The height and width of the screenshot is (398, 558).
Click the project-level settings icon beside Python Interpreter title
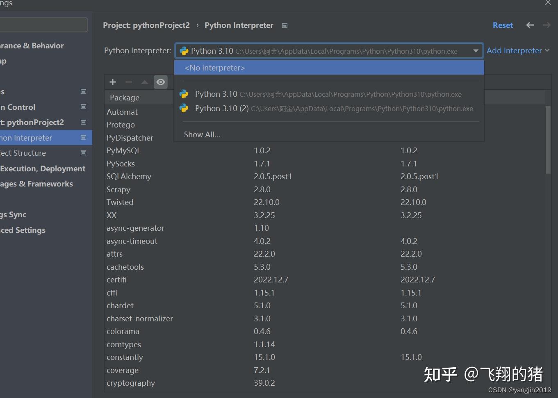pyautogui.click(x=285, y=25)
